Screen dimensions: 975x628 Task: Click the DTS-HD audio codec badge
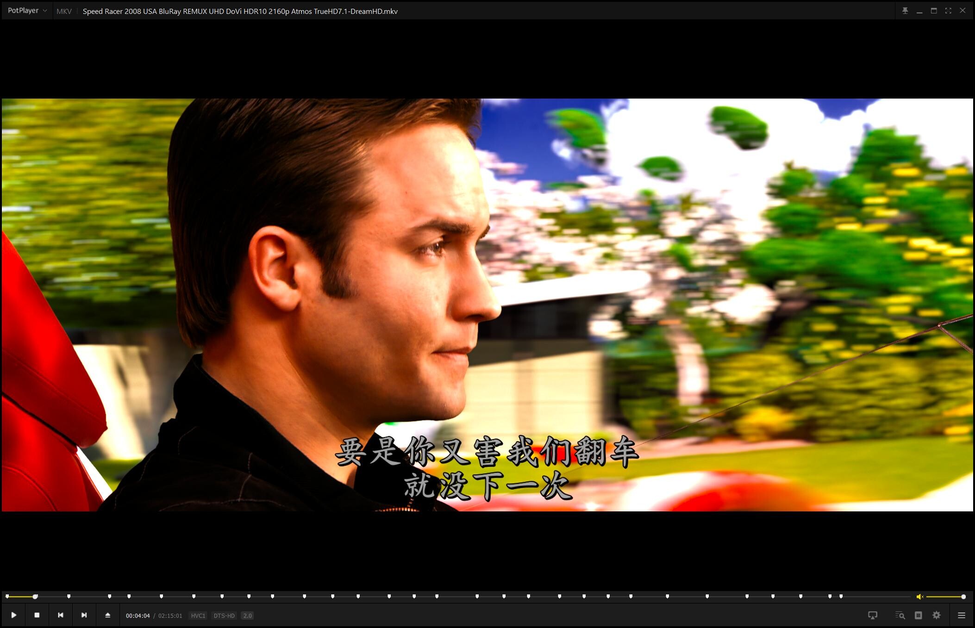pos(225,616)
